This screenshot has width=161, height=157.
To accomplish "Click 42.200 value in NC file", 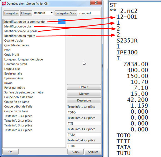I will (137, 100).
